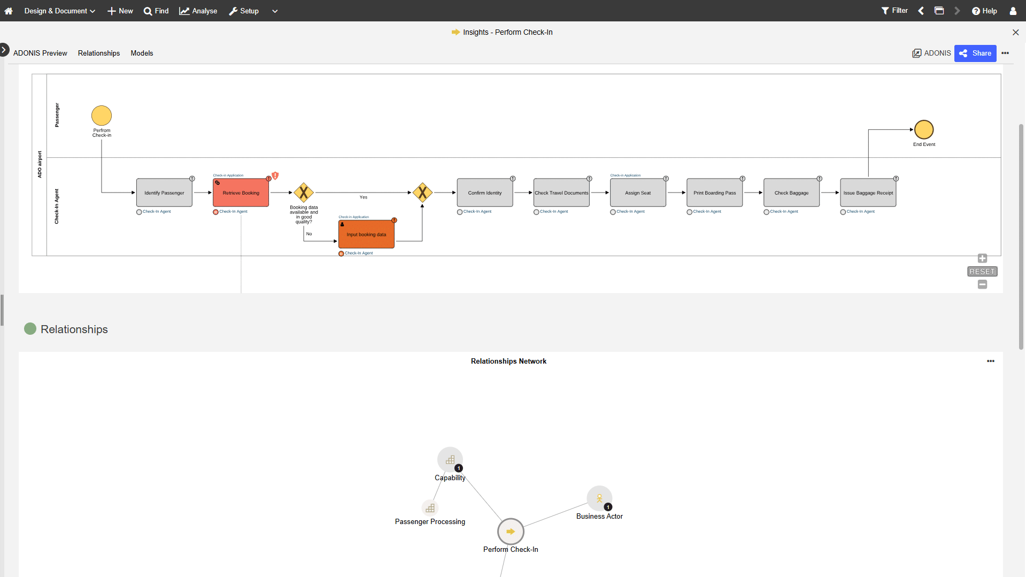
Task: Open the Help menu
Action: [984, 11]
